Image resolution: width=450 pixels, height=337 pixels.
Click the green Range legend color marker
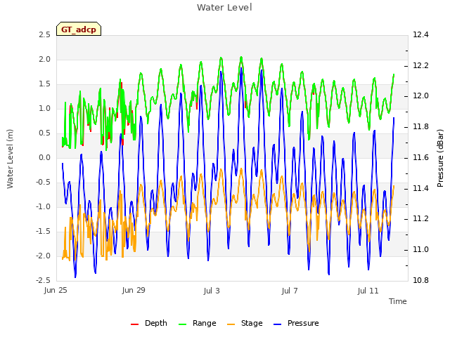tap(182, 324)
